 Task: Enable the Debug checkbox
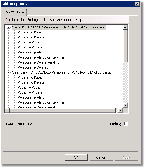126,124
